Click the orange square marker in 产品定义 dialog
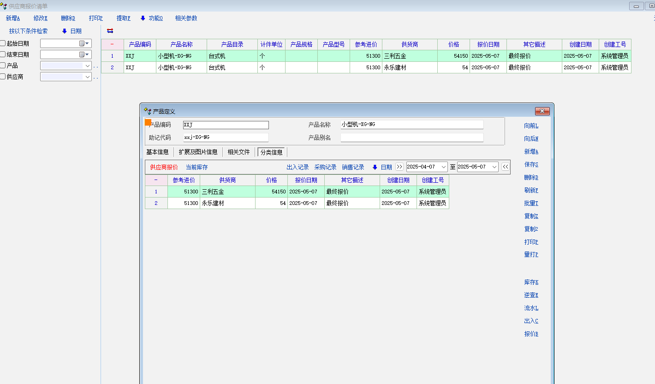 click(148, 122)
